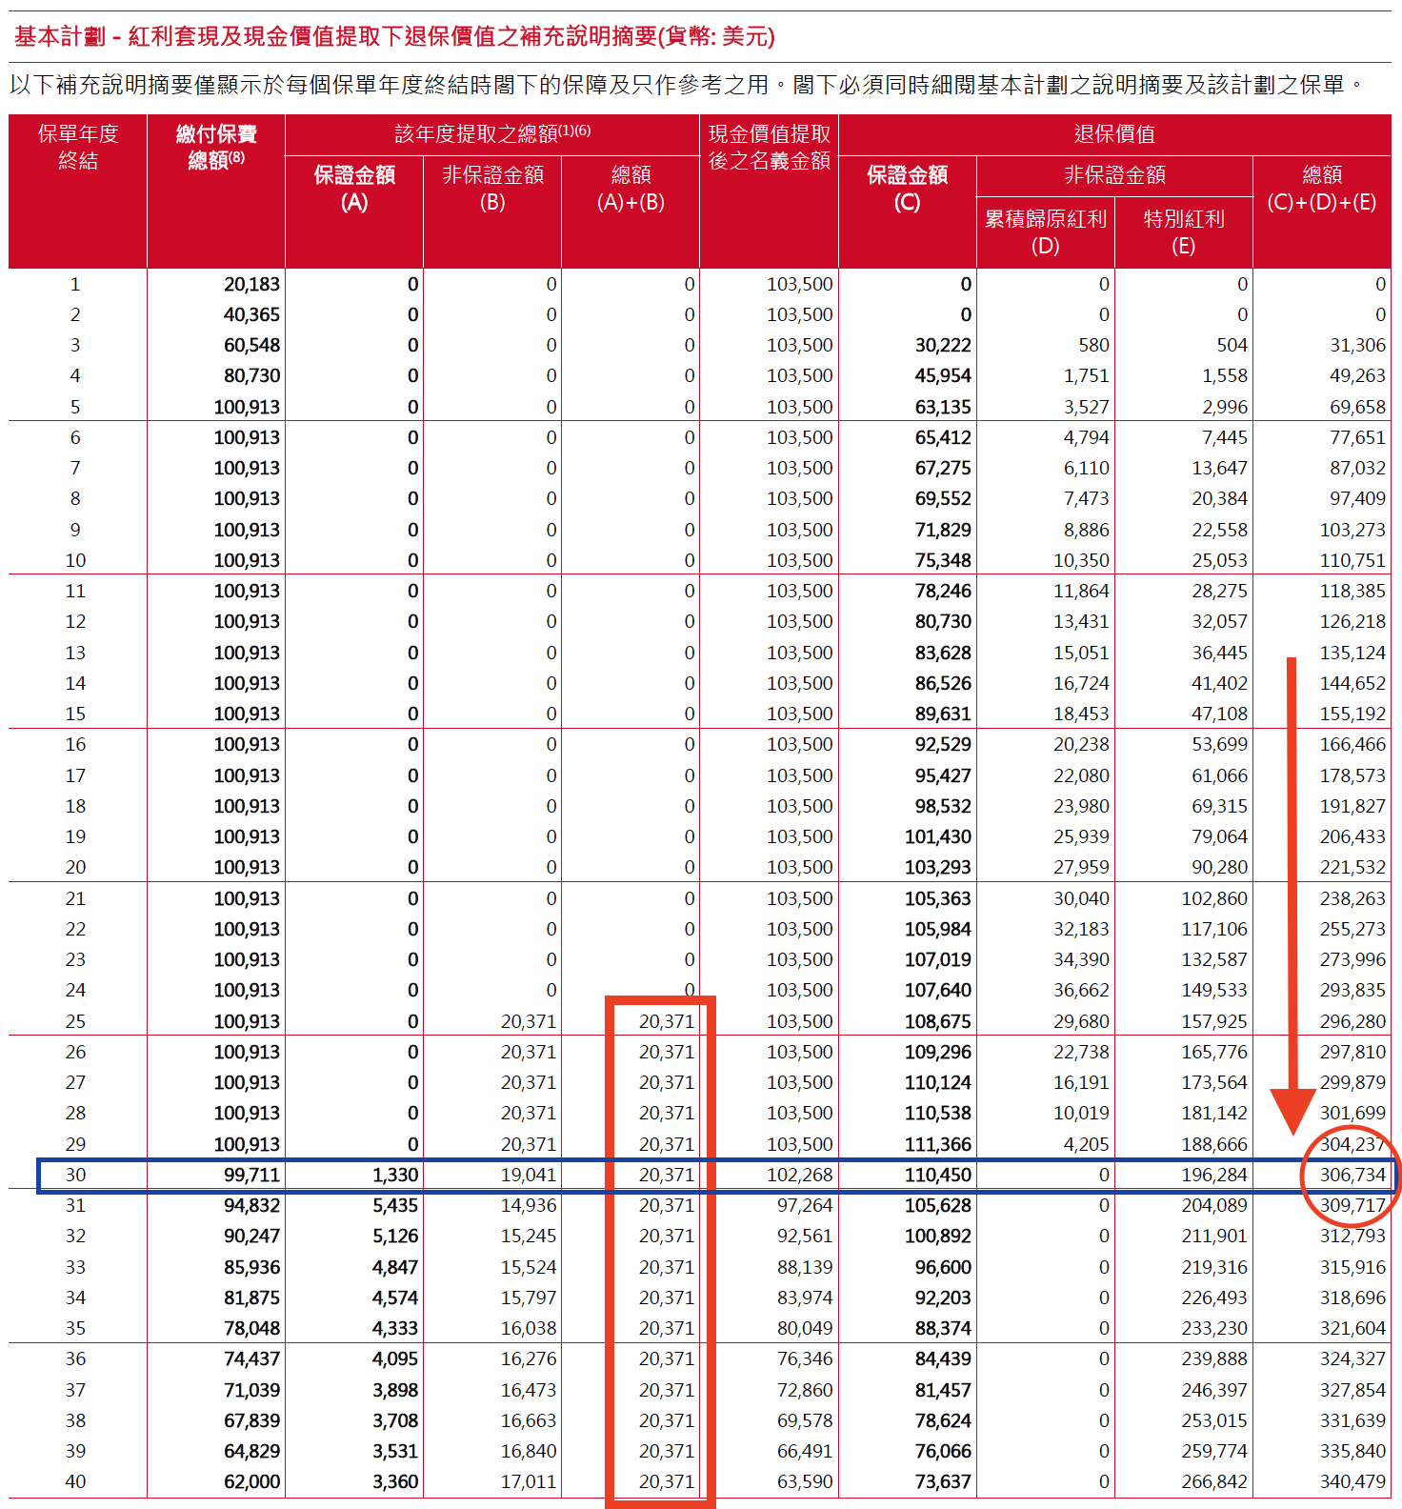Click year 30's guaranteed withdrawal 1,330

(394, 1175)
